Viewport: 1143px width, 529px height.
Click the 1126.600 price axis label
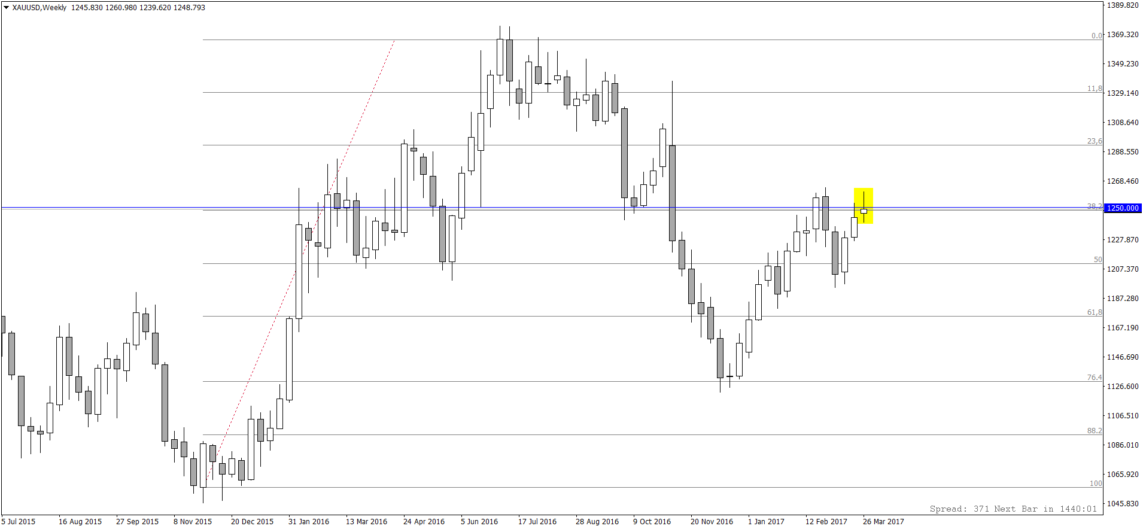[x=1123, y=387]
